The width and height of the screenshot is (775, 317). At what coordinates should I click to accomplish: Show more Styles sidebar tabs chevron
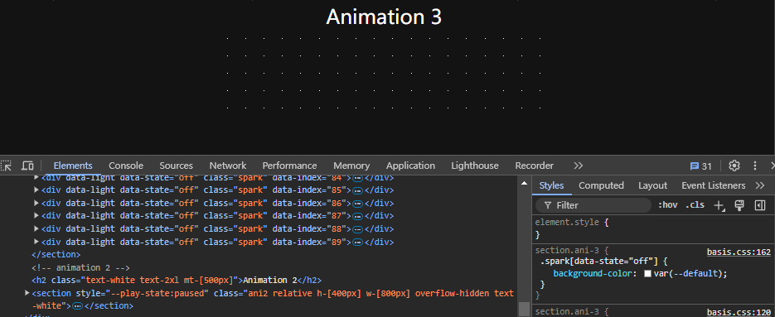(760, 185)
